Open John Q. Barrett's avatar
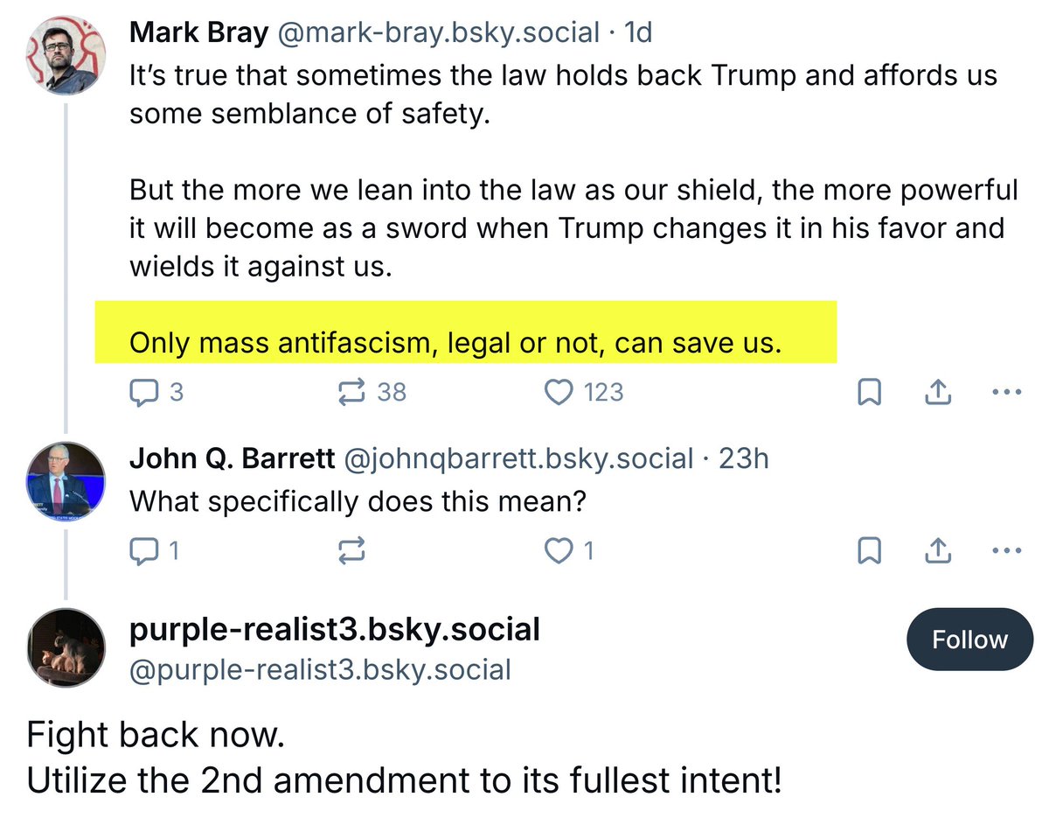This screenshot has height=839, width=1049. pos(66,482)
